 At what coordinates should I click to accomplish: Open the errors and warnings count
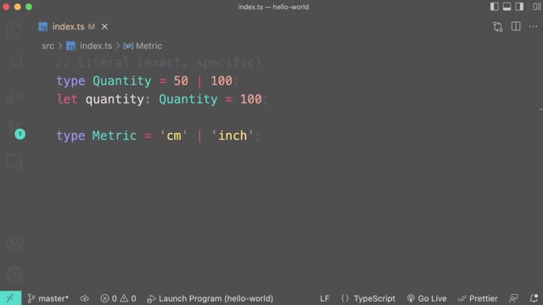(x=118, y=298)
